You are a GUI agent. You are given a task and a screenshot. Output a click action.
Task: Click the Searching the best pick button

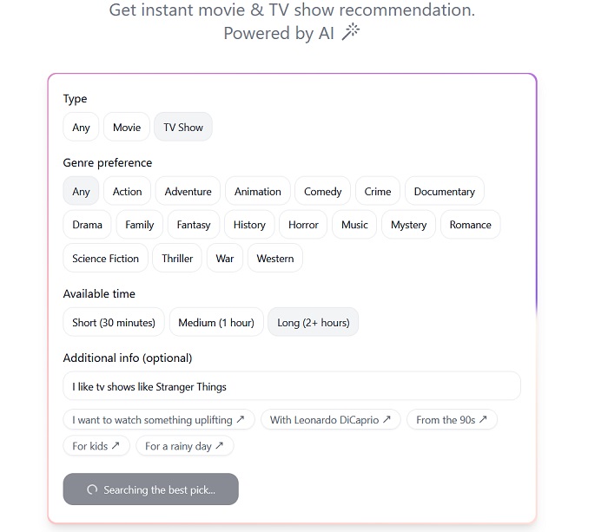(x=151, y=489)
